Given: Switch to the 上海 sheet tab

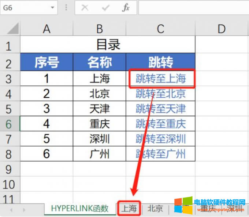Looking at the screenshot, I should pyautogui.click(x=129, y=209).
